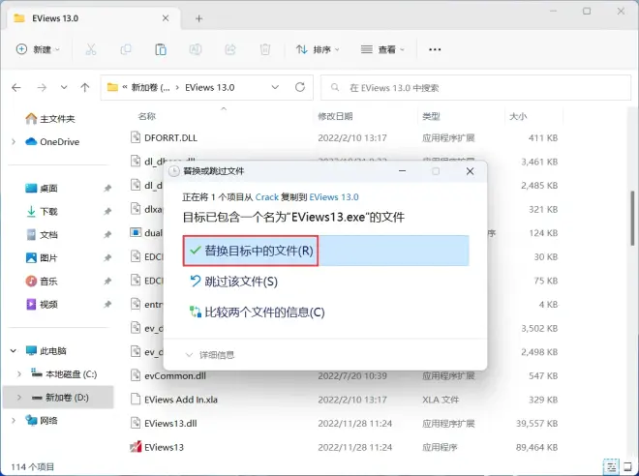Screen dimensions: 639x476
Task: Click the Delete trash icon
Action: pos(265,49)
